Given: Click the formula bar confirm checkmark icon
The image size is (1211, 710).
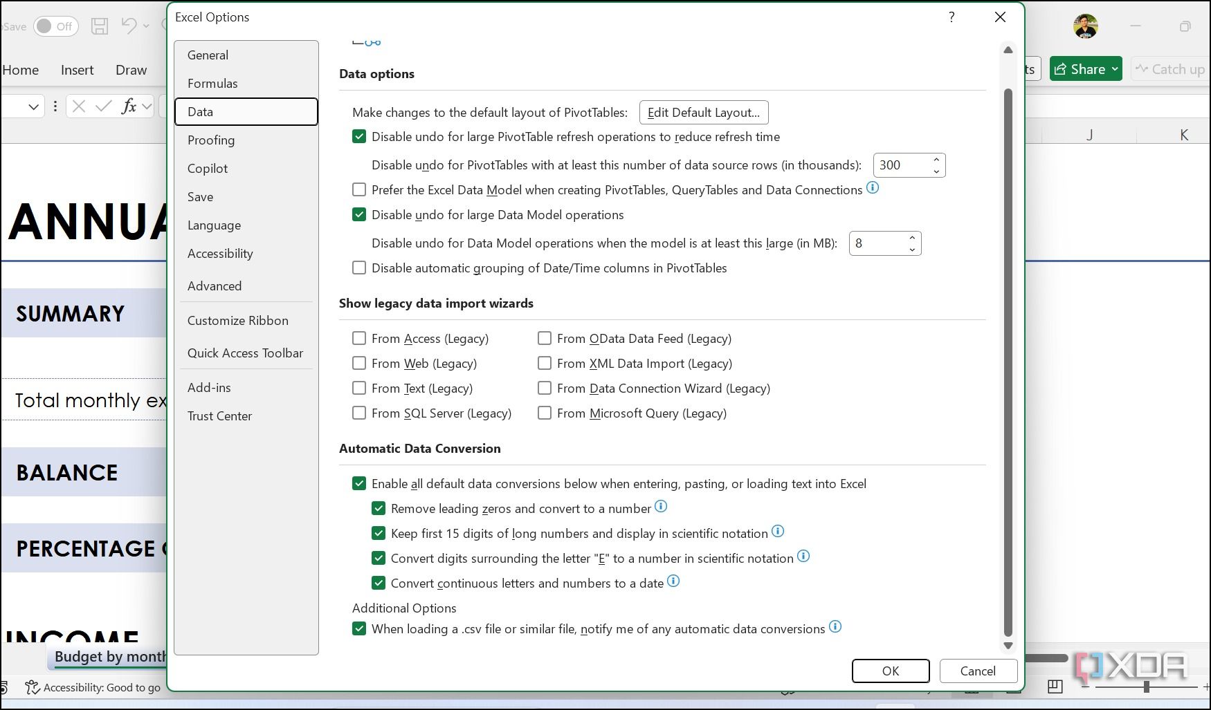Looking at the screenshot, I should 104,106.
